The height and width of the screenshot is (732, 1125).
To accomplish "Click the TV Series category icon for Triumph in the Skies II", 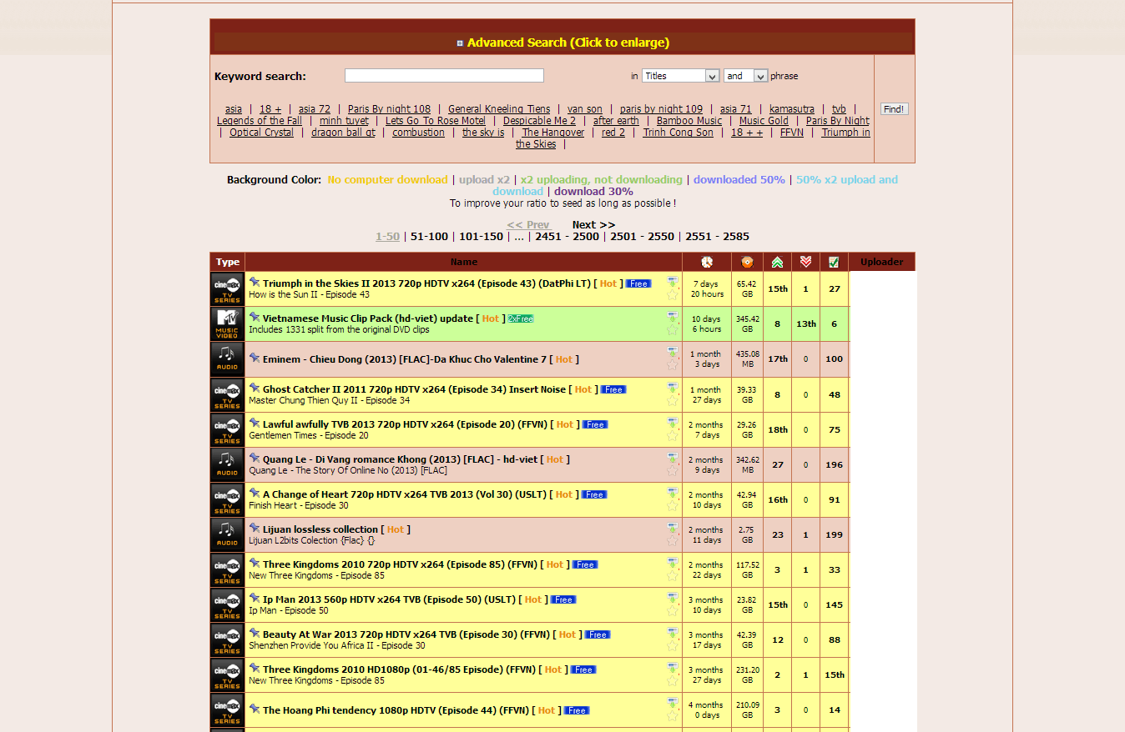I will pos(227,289).
